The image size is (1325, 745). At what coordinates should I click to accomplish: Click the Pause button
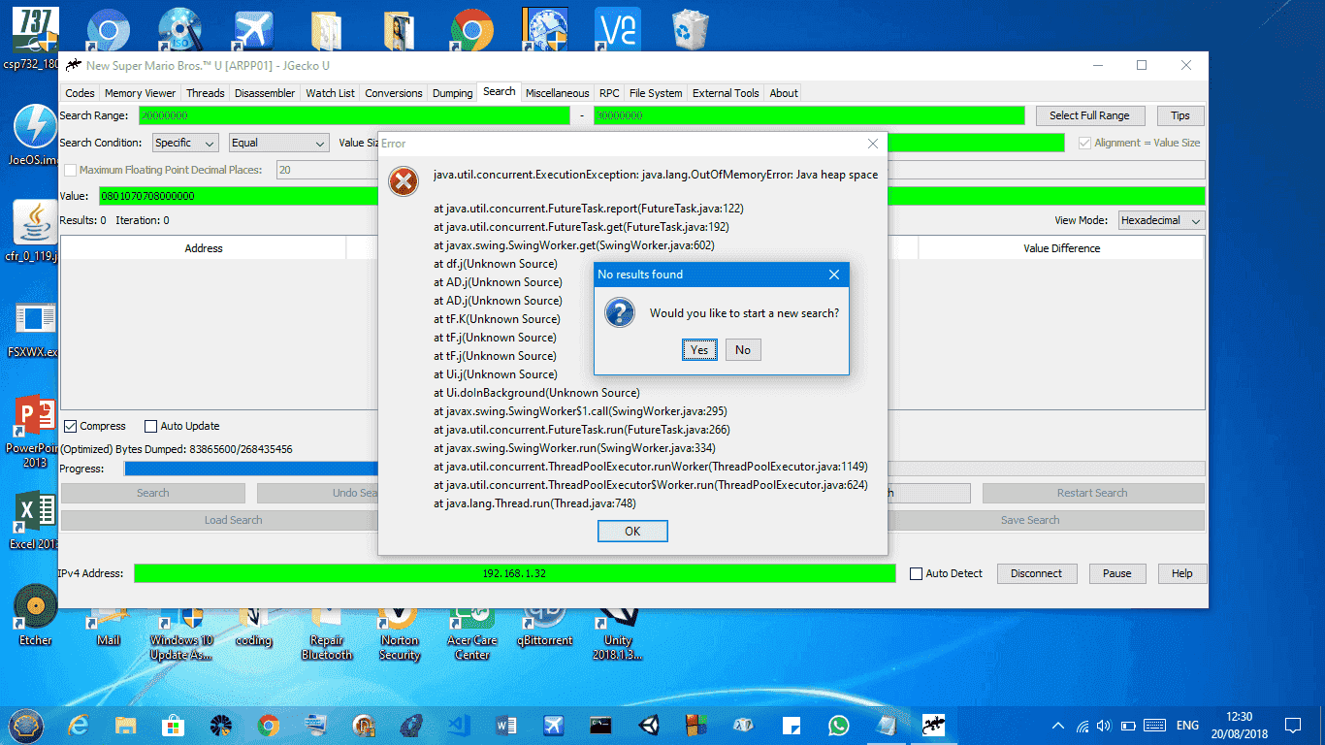coord(1117,573)
